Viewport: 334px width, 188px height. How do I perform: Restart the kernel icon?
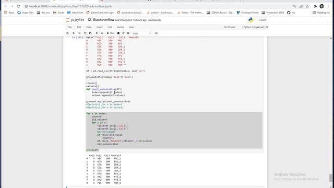(123, 33)
